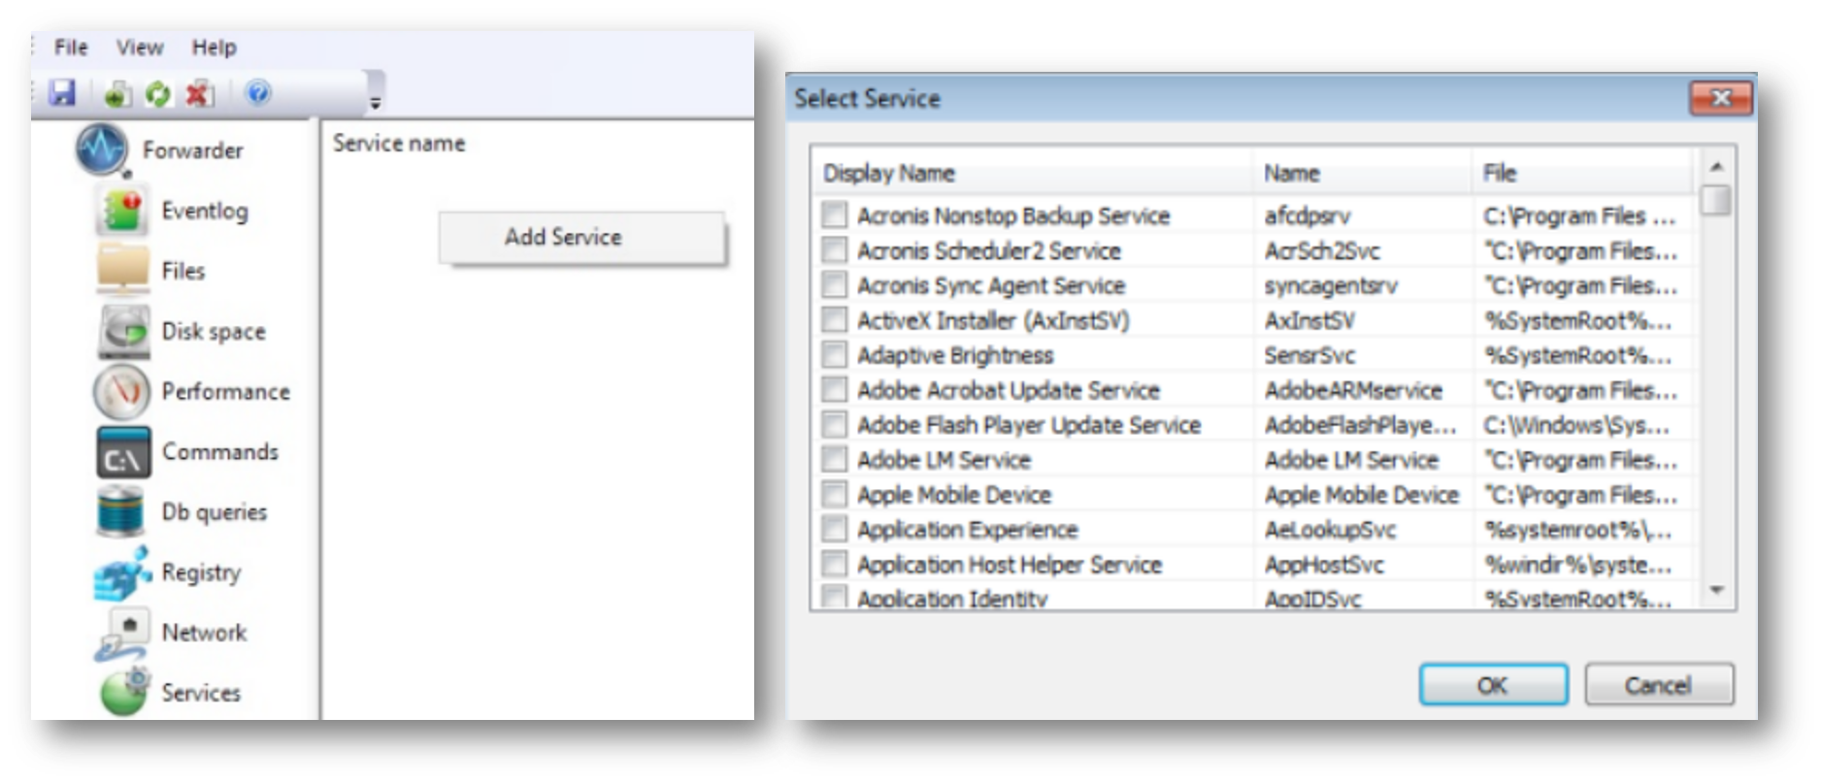Click Cancel in Select Service dialog
The width and height of the screenshot is (1821, 783).
click(1659, 685)
